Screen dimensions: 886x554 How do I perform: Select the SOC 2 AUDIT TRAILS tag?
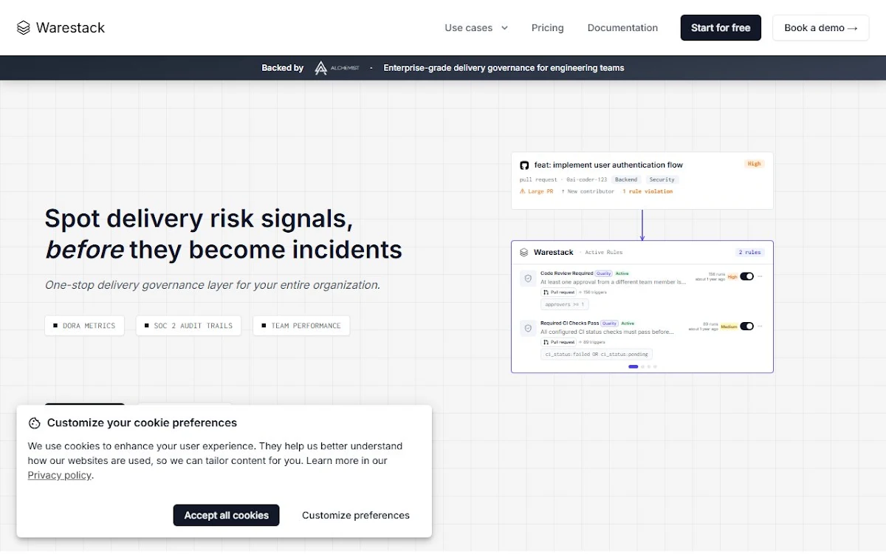coord(188,326)
